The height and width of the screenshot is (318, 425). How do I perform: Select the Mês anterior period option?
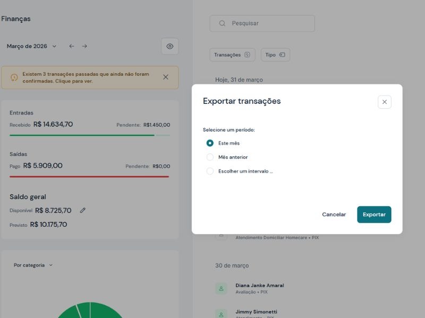coord(210,157)
